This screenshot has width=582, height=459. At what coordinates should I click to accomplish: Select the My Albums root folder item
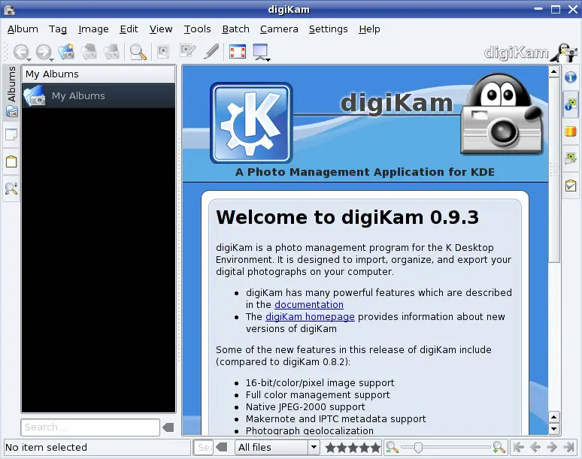pos(99,95)
